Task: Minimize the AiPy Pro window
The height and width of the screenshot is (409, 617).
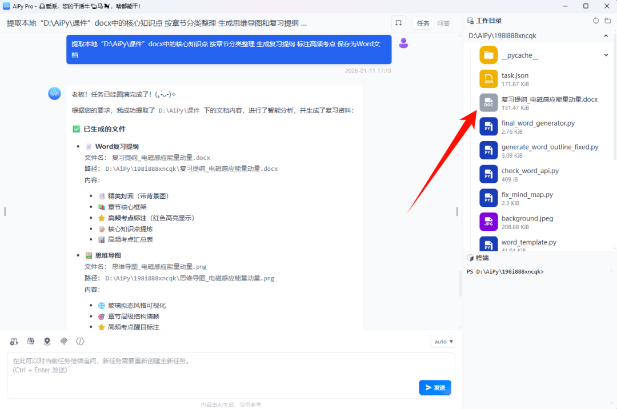Action: [565, 6]
